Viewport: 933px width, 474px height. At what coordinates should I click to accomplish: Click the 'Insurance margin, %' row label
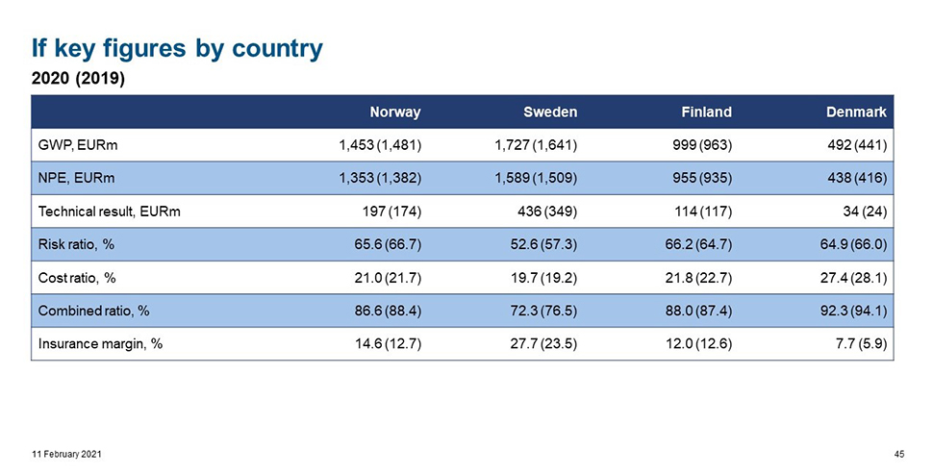(x=98, y=343)
